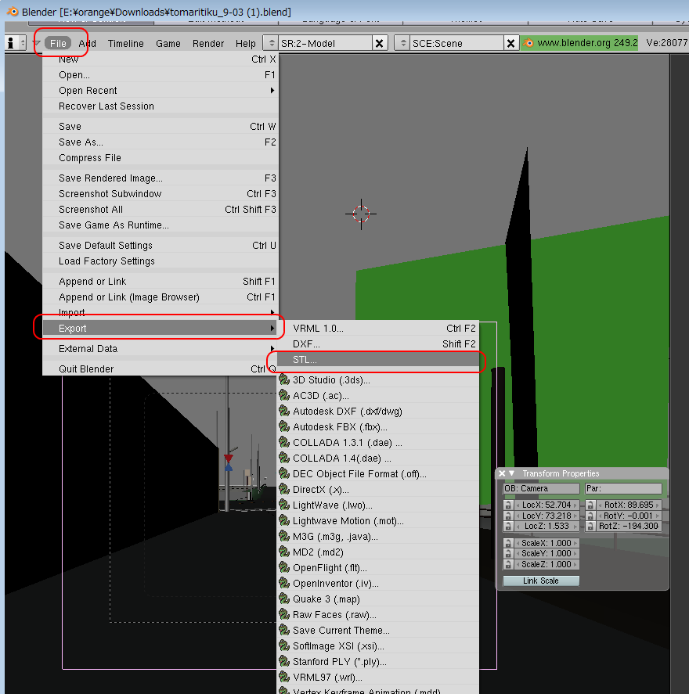This screenshot has width=689, height=694.
Task: Click the info window type icon
Action: [x=11, y=43]
